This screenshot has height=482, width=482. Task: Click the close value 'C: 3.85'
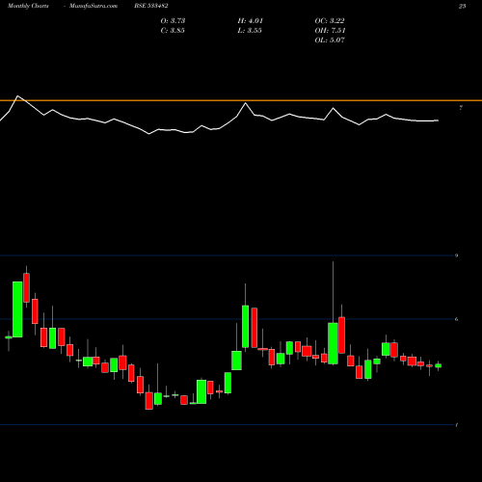click(173, 31)
